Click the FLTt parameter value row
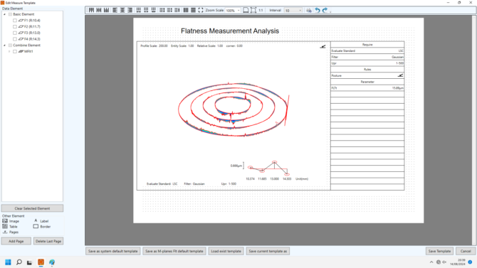 [x=367, y=88]
